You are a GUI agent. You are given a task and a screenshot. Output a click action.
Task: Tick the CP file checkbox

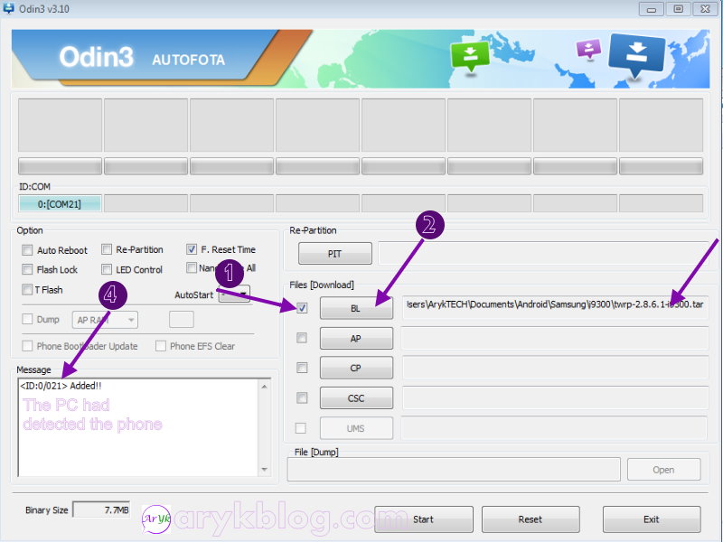(x=302, y=368)
